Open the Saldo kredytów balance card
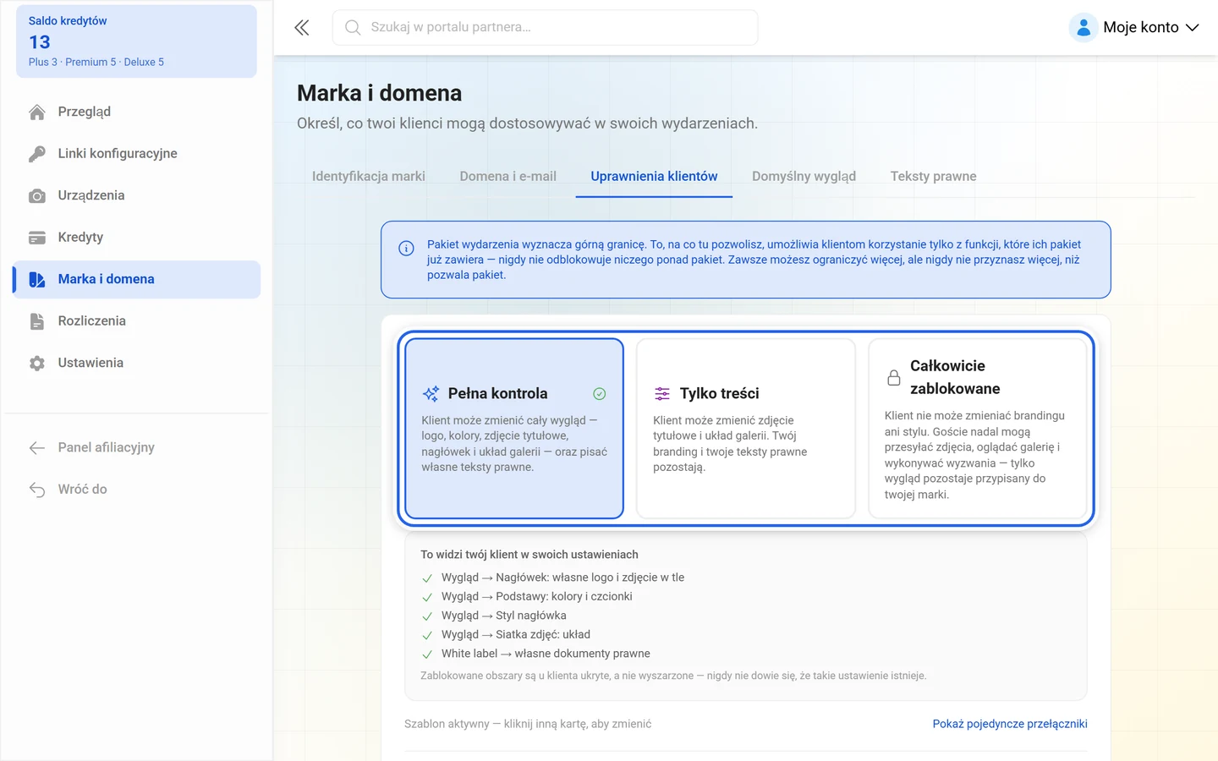Viewport: 1218px width, 761px height. pyautogui.click(x=136, y=41)
